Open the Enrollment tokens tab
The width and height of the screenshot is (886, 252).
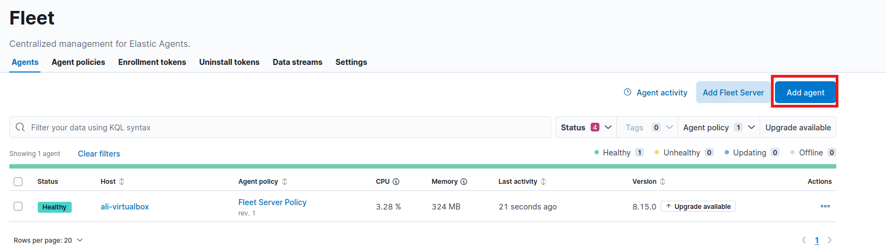click(x=152, y=62)
